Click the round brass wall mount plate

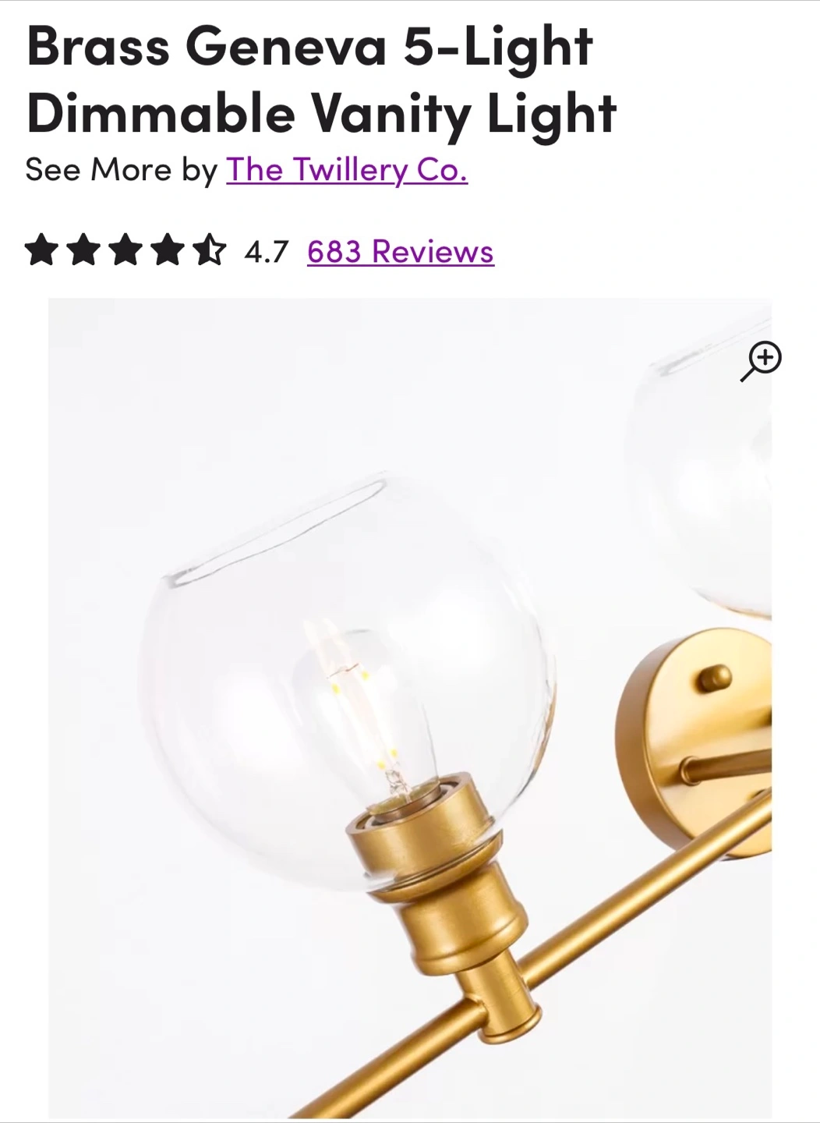(694, 741)
